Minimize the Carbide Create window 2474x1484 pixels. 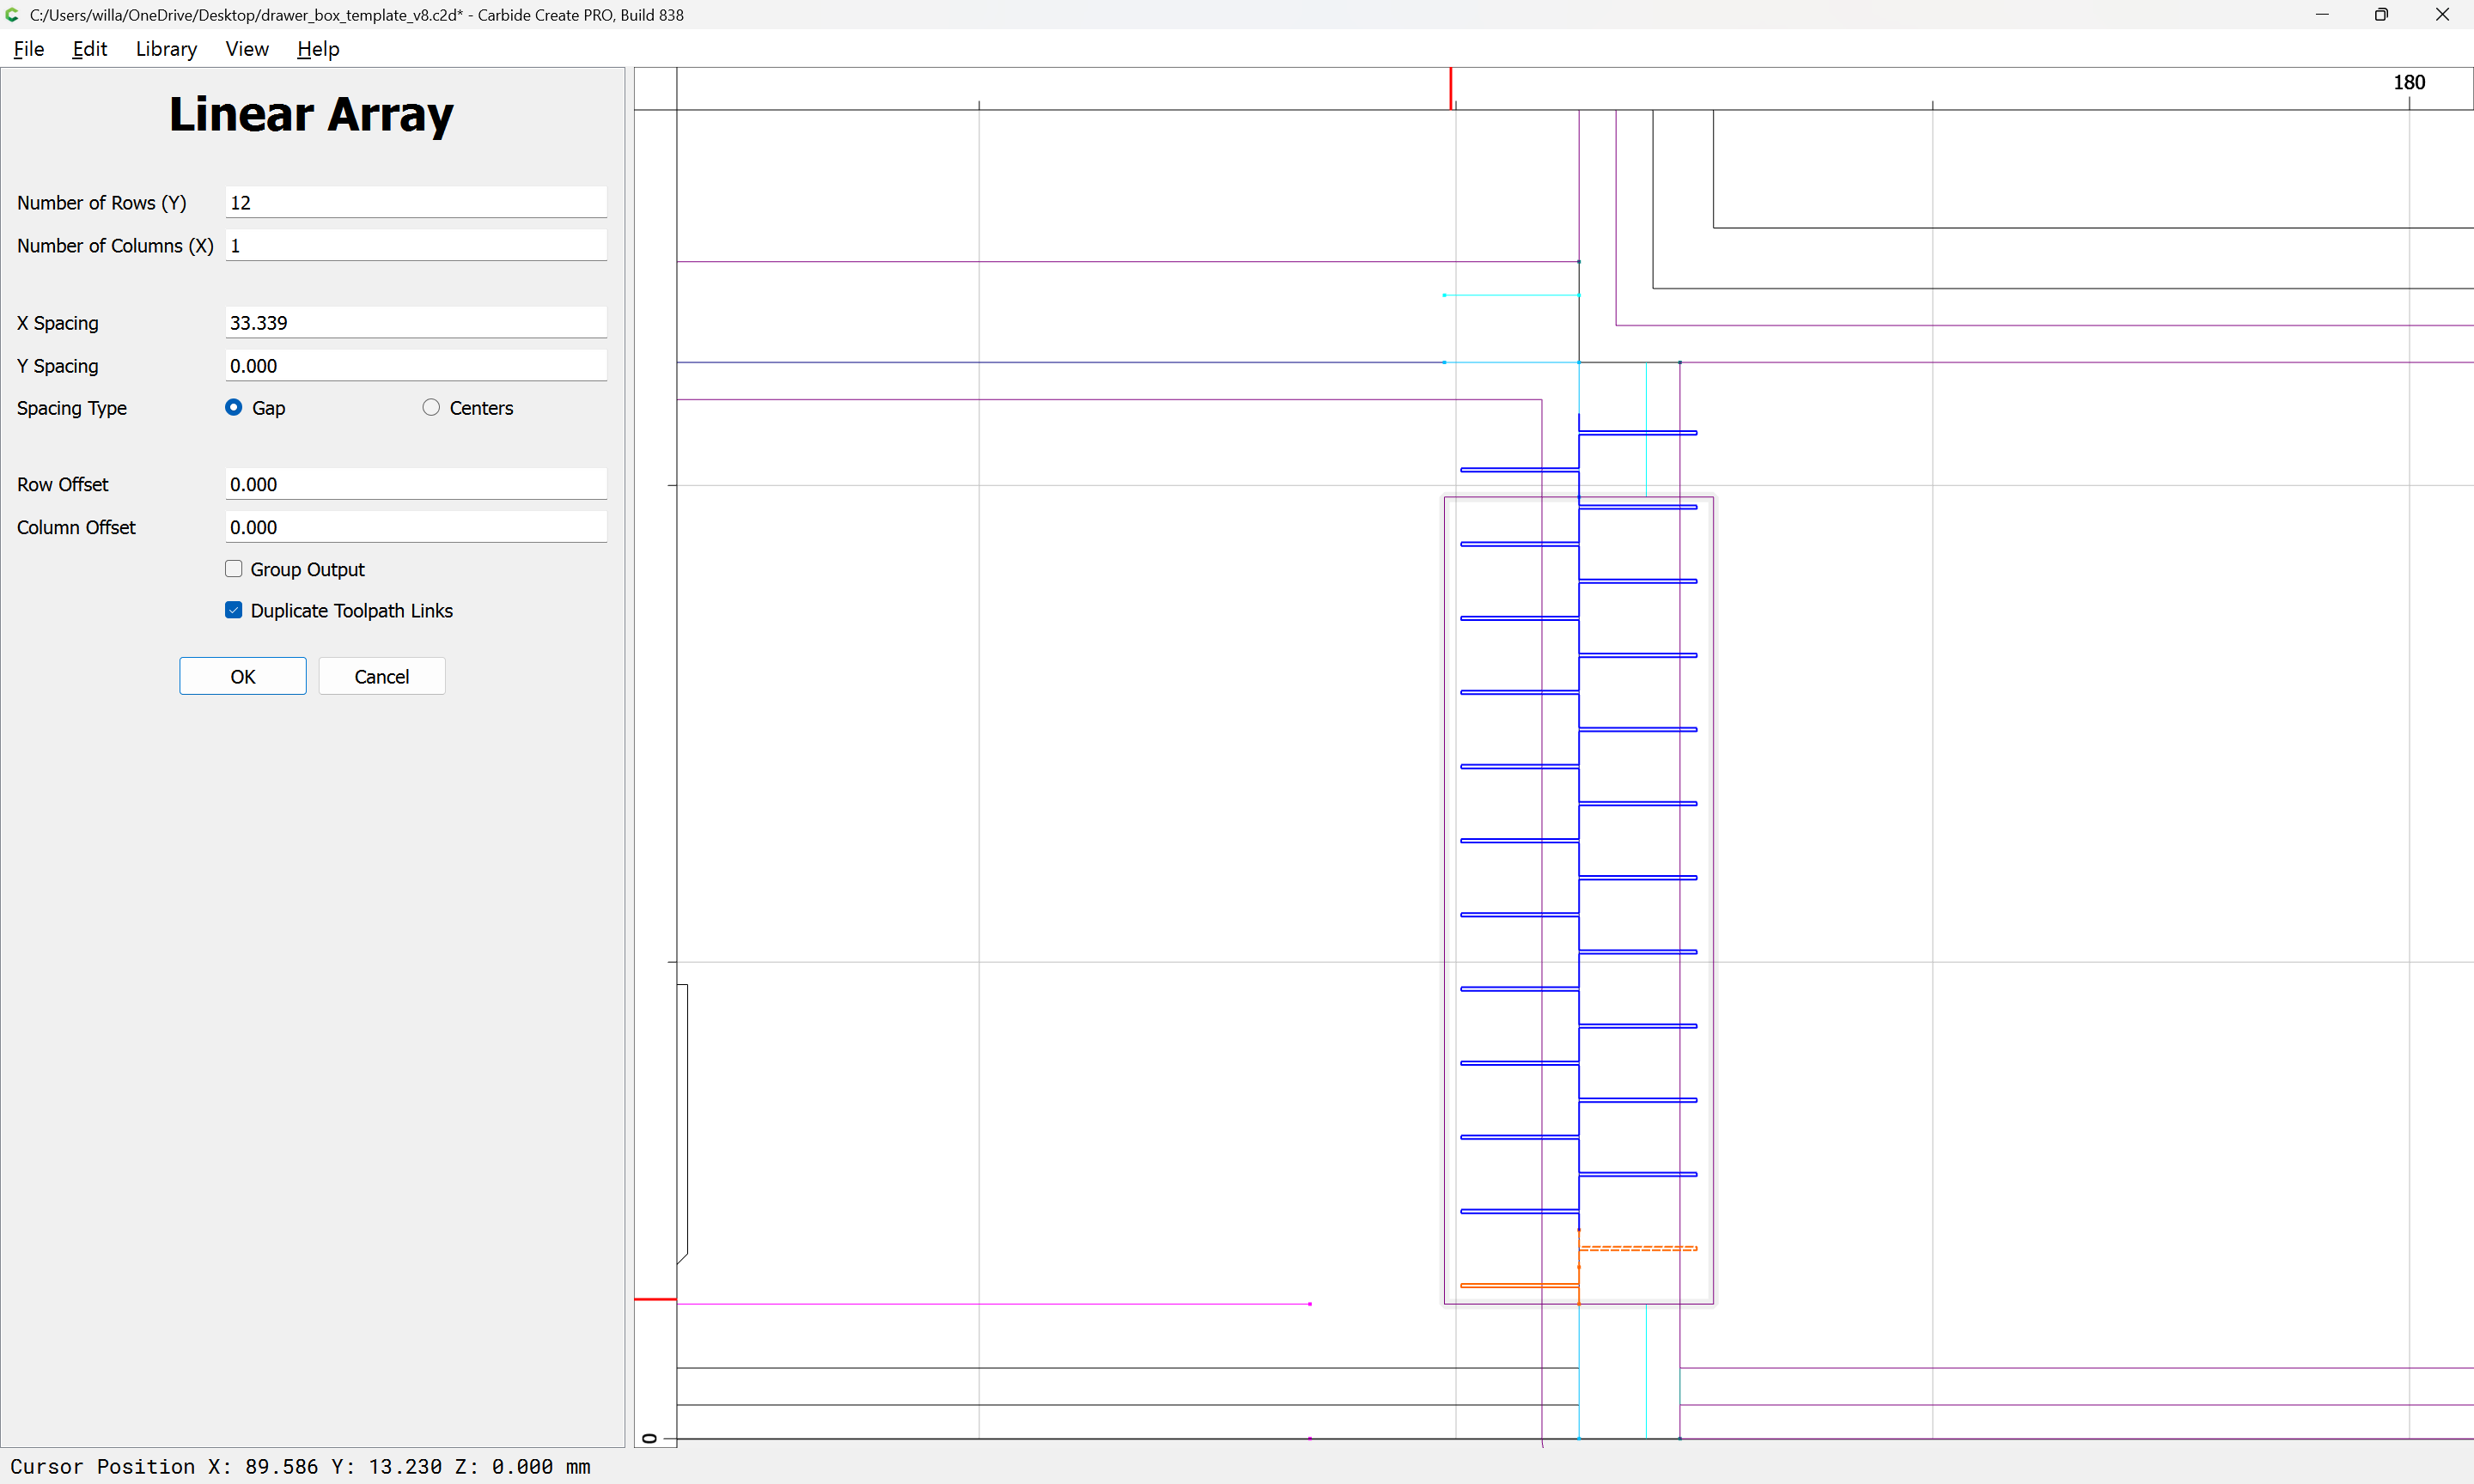coord(2321,15)
